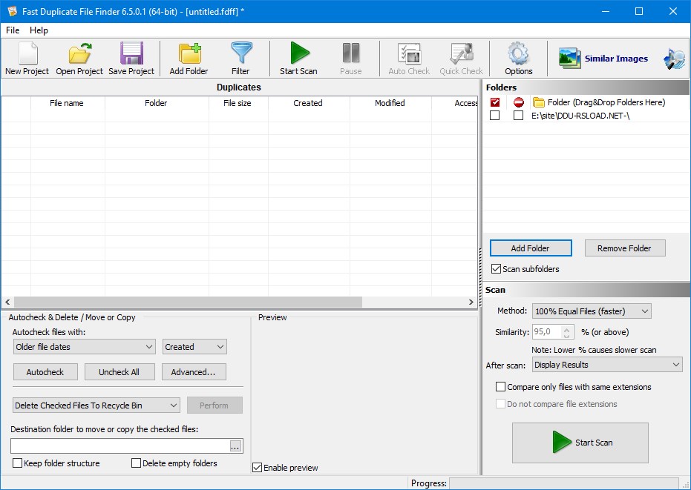Click the duplicates list horizontal scrollbar

tap(186, 302)
